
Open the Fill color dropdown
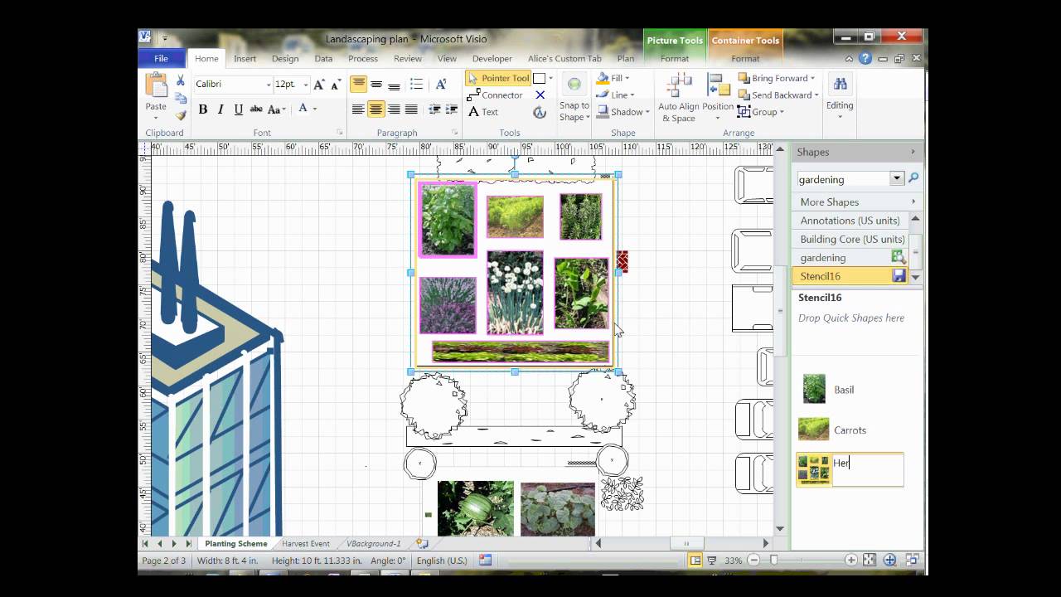[x=627, y=78]
